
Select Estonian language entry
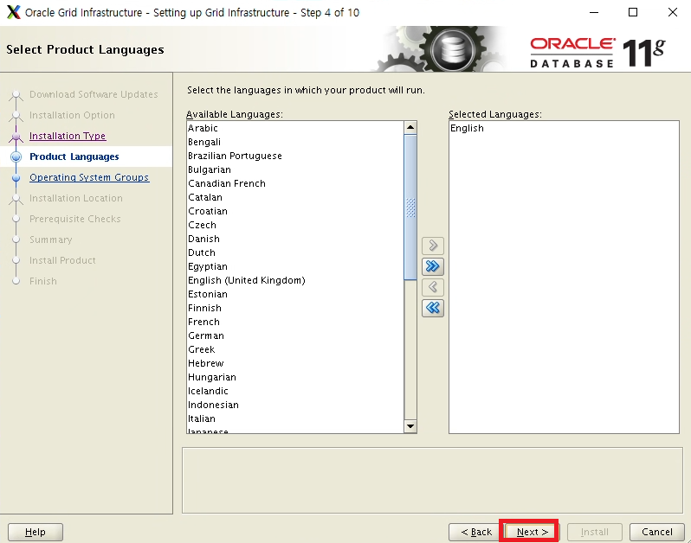pos(294,294)
